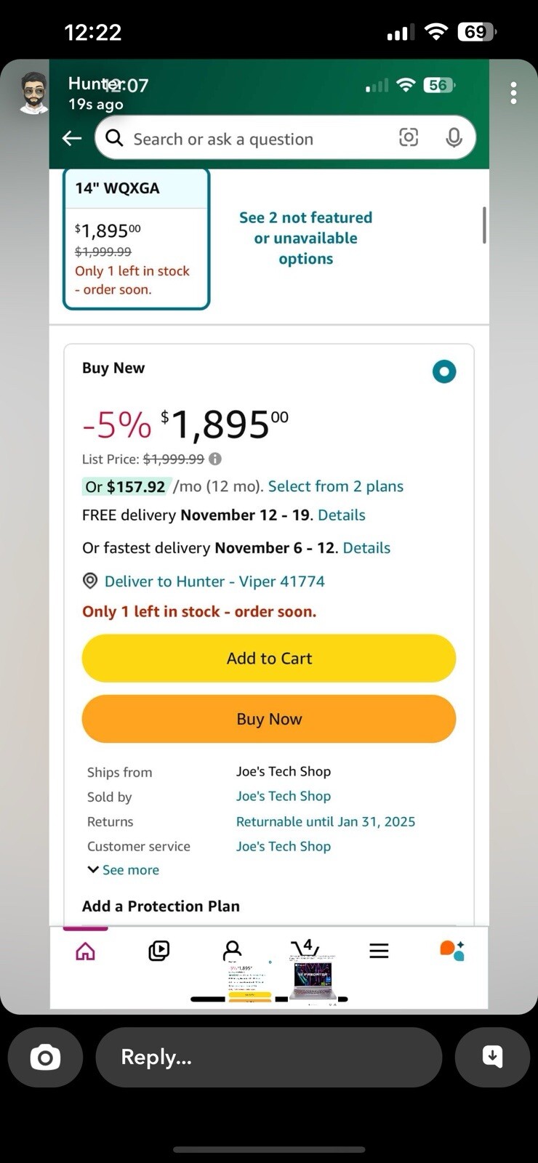Tap the list price info icon
This screenshot has width=538, height=1163.
click(x=215, y=459)
